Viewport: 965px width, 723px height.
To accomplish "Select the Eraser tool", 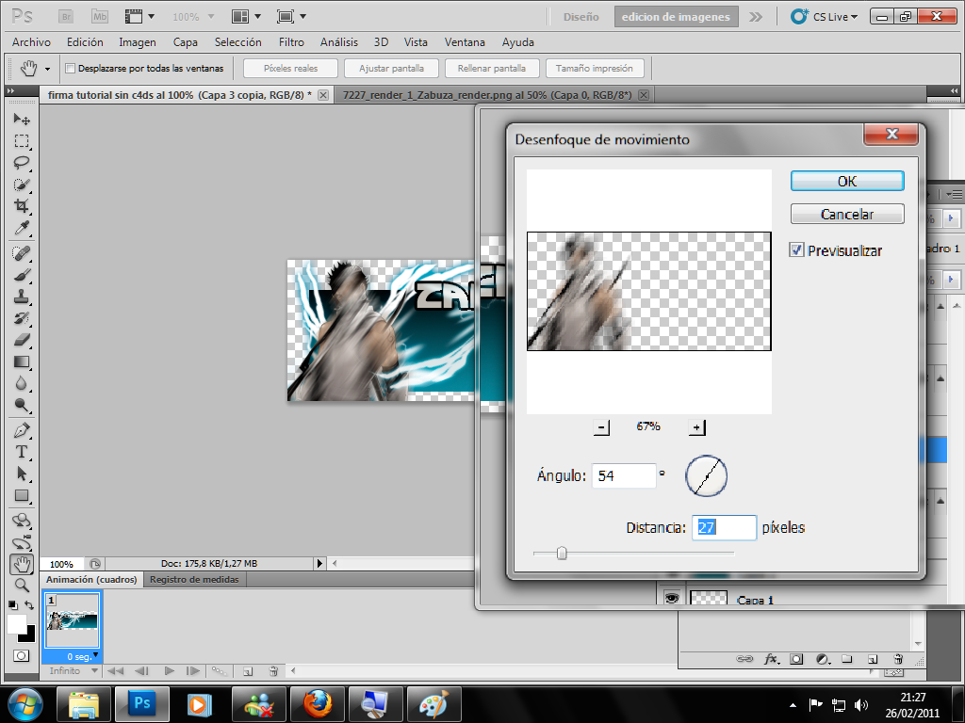I will pos(22,339).
